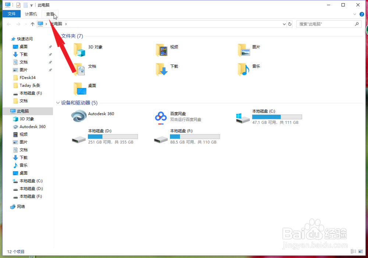The height and width of the screenshot is (258, 368).
Task: Click the up-one-level arrow in navigation bar
Action: point(32,24)
